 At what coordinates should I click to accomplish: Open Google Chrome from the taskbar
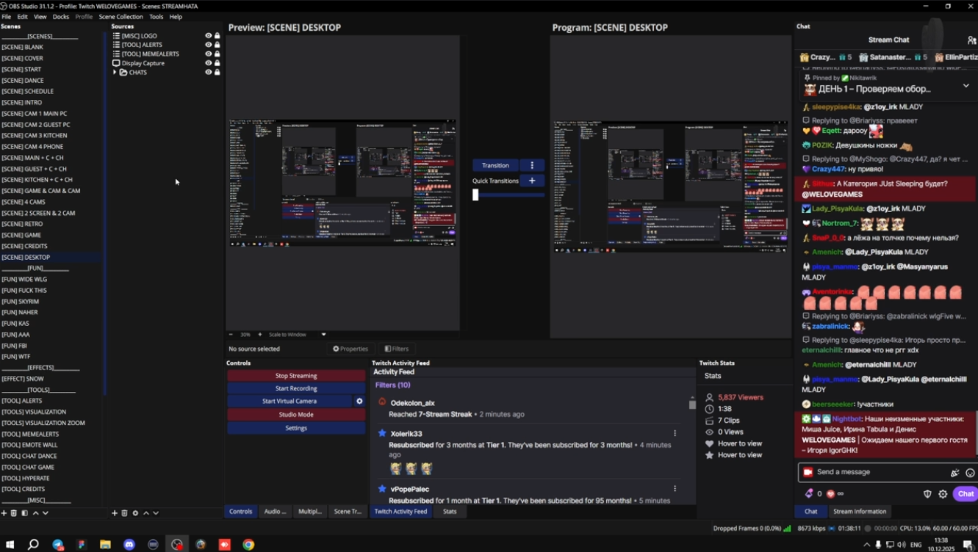pyautogui.click(x=248, y=545)
